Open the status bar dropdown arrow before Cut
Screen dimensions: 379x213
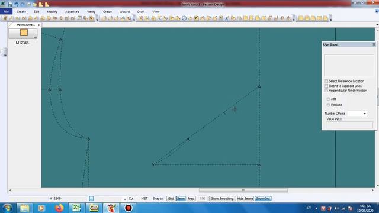click(x=125, y=199)
